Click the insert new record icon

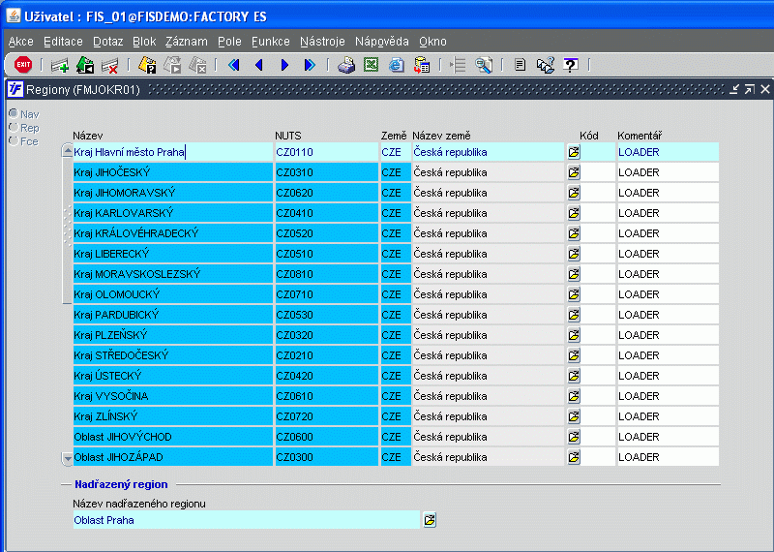[x=60, y=65]
